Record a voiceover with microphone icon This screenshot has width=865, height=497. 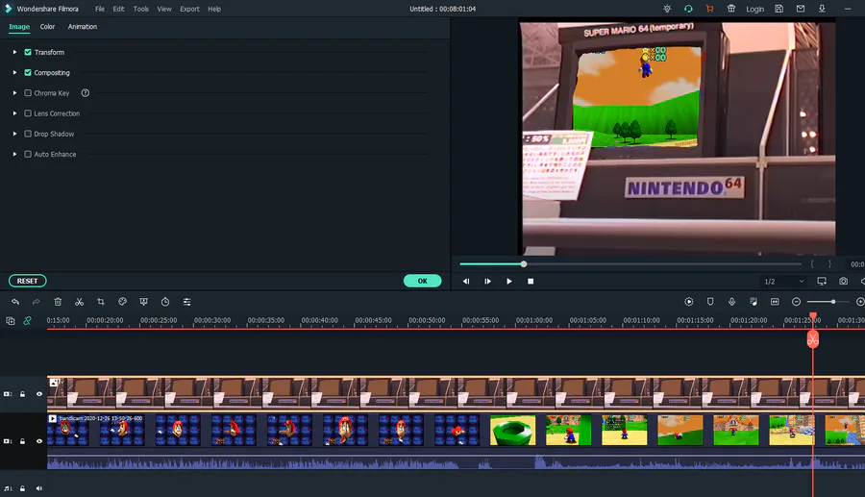click(x=732, y=302)
